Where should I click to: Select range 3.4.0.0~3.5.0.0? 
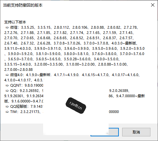106,59
